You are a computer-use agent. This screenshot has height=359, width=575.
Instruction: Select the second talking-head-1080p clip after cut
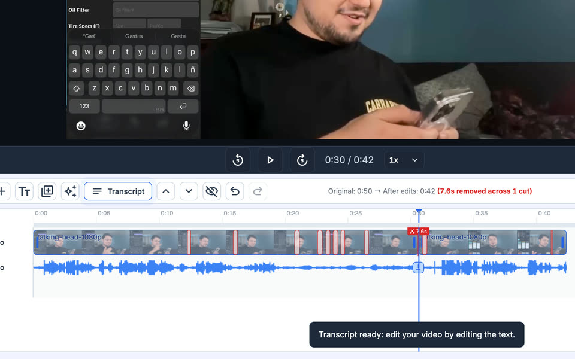pyautogui.click(x=492, y=242)
